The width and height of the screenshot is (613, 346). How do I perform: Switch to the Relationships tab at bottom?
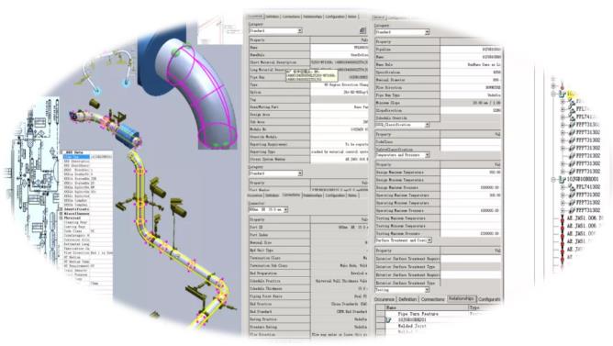pos(462,298)
